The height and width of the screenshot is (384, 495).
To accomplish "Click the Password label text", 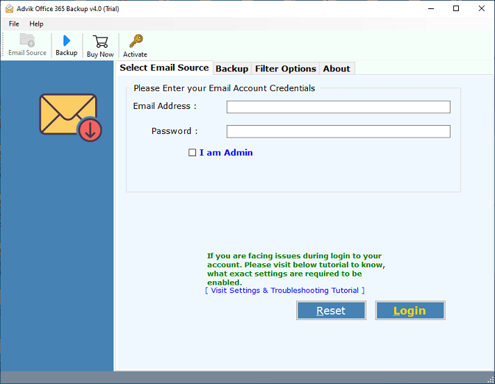I will (x=175, y=131).
